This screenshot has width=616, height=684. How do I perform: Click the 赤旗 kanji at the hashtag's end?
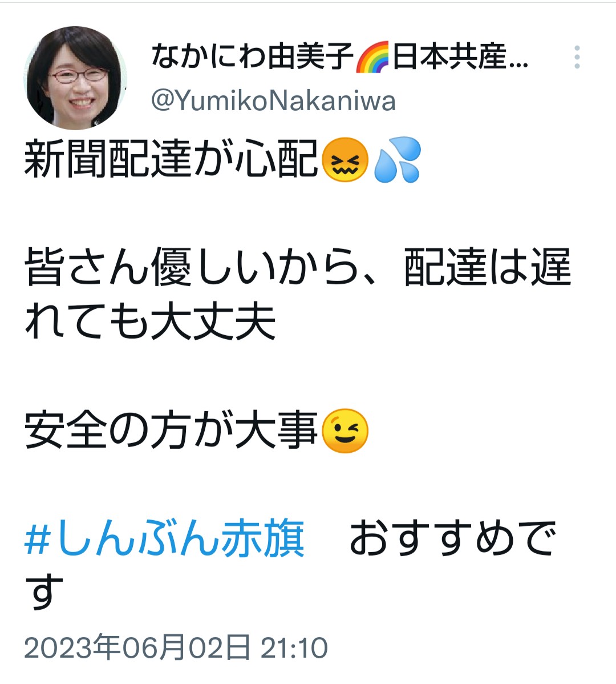click(x=263, y=538)
